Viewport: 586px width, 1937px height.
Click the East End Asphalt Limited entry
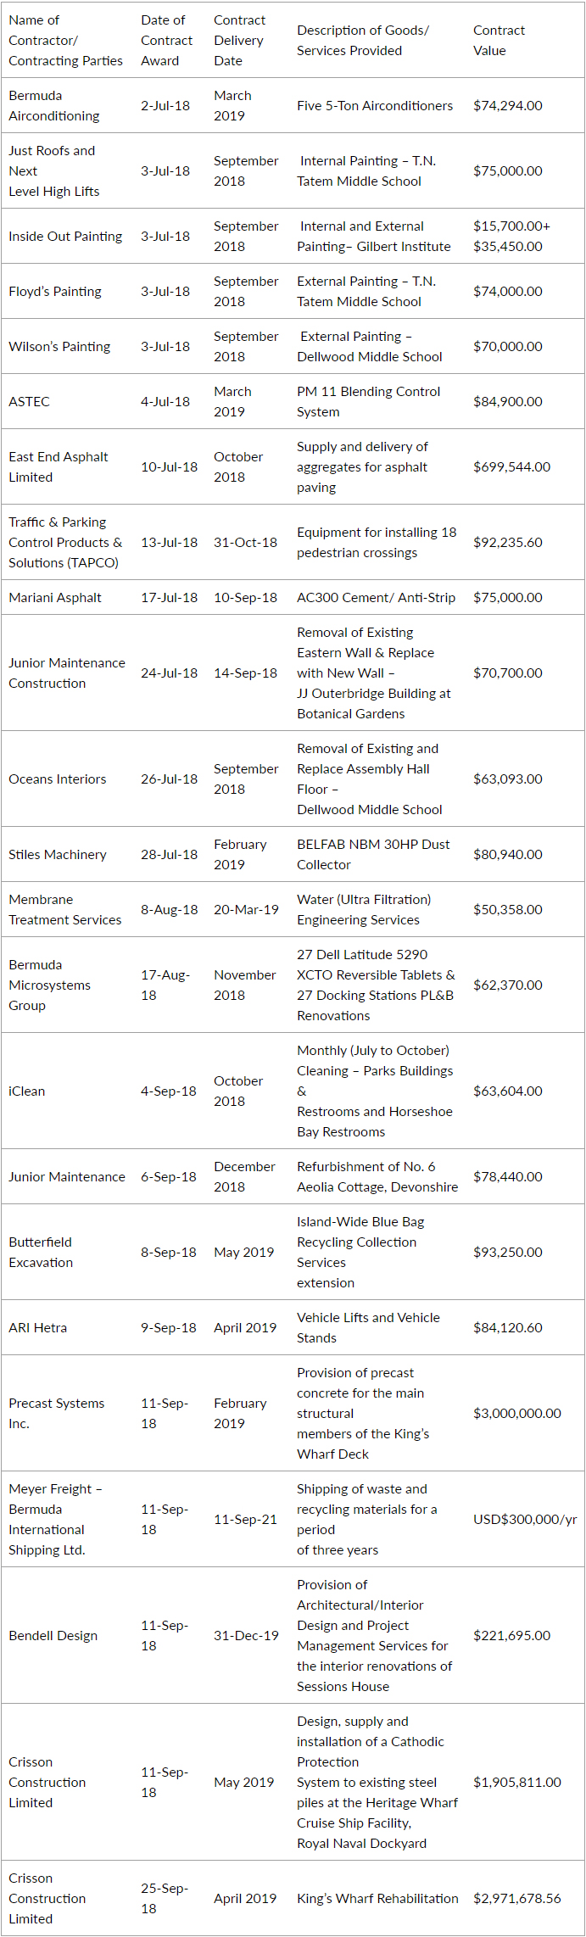[59, 467]
